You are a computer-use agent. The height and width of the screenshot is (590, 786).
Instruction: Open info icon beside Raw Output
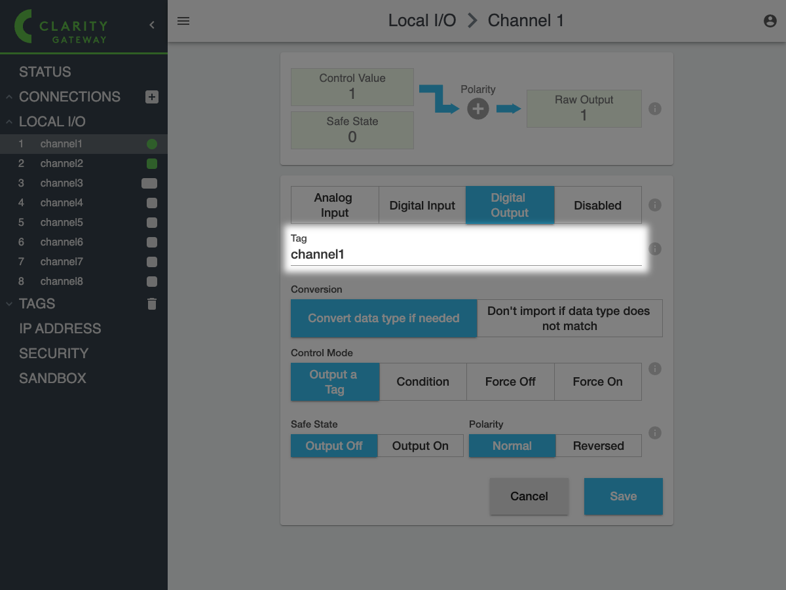(654, 109)
